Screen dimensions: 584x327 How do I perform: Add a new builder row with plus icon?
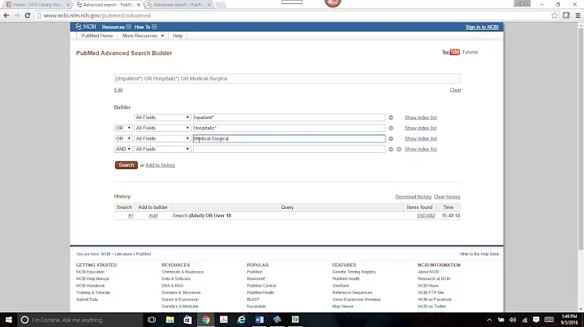pos(399,149)
